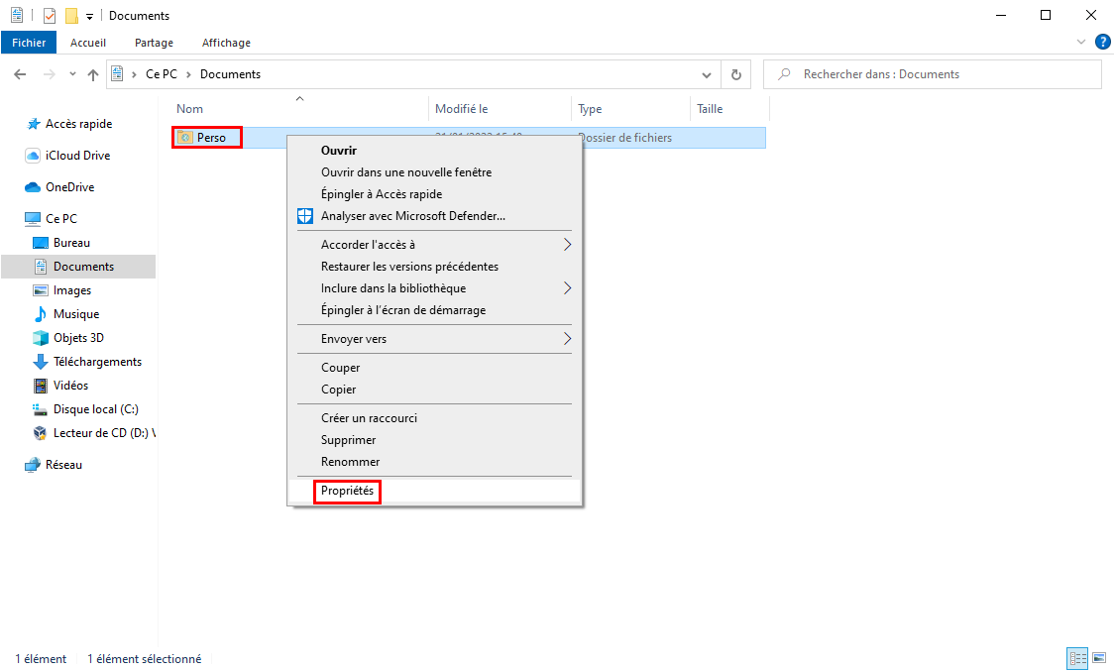
Task: Open the Customize Quick Access Toolbar dropdown
Action: click(x=89, y=16)
